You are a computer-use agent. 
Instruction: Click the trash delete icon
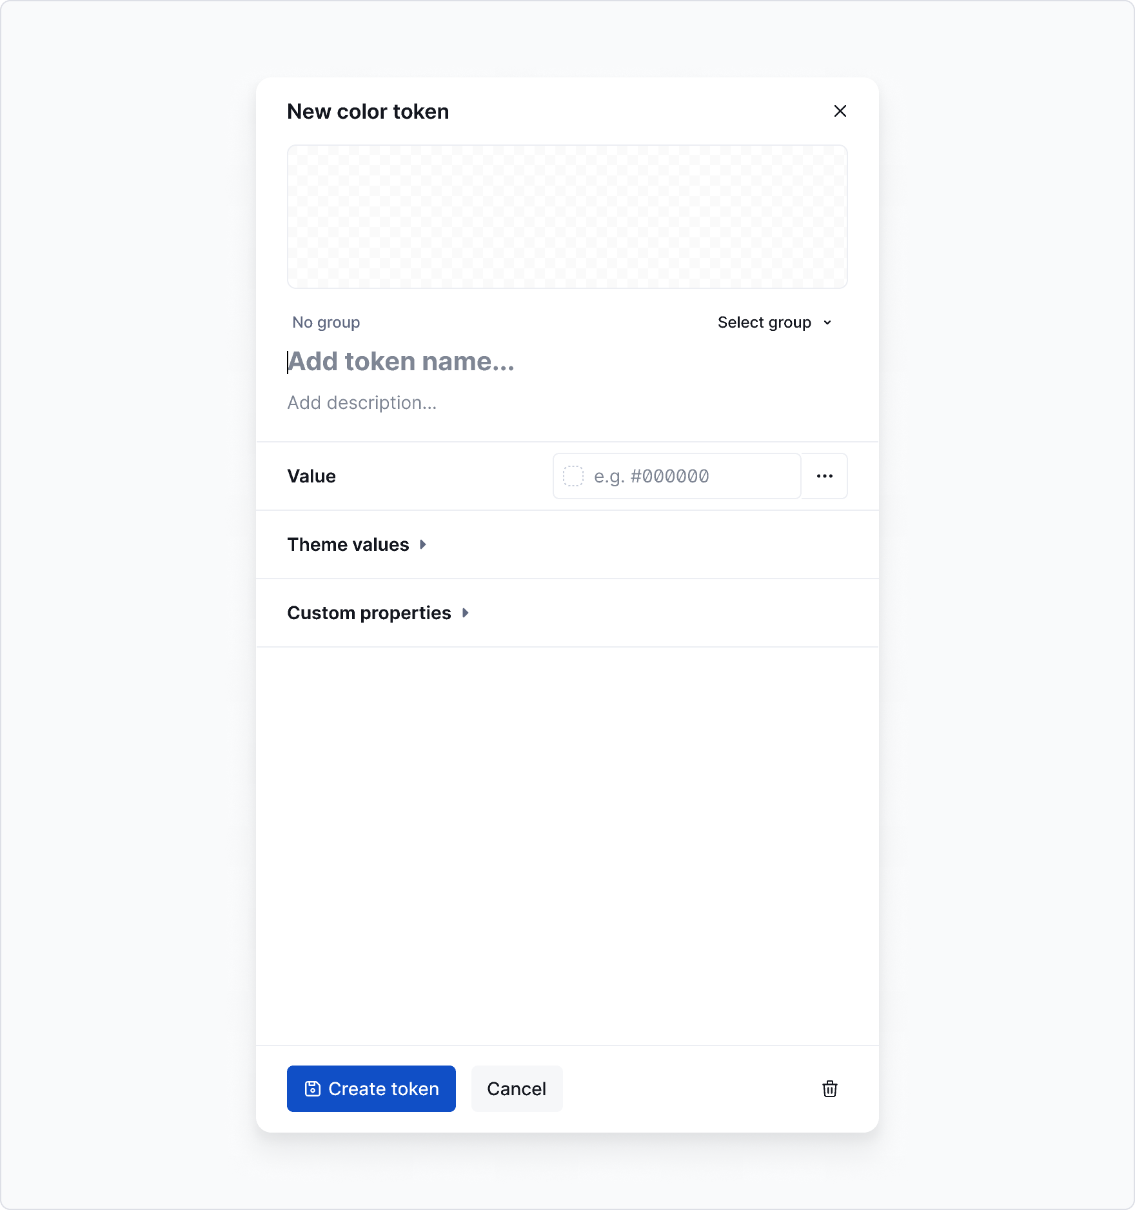click(x=831, y=1089)
